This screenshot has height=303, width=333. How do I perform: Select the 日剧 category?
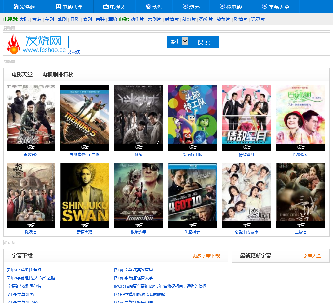pyautogui.click(x=75, y=19)
